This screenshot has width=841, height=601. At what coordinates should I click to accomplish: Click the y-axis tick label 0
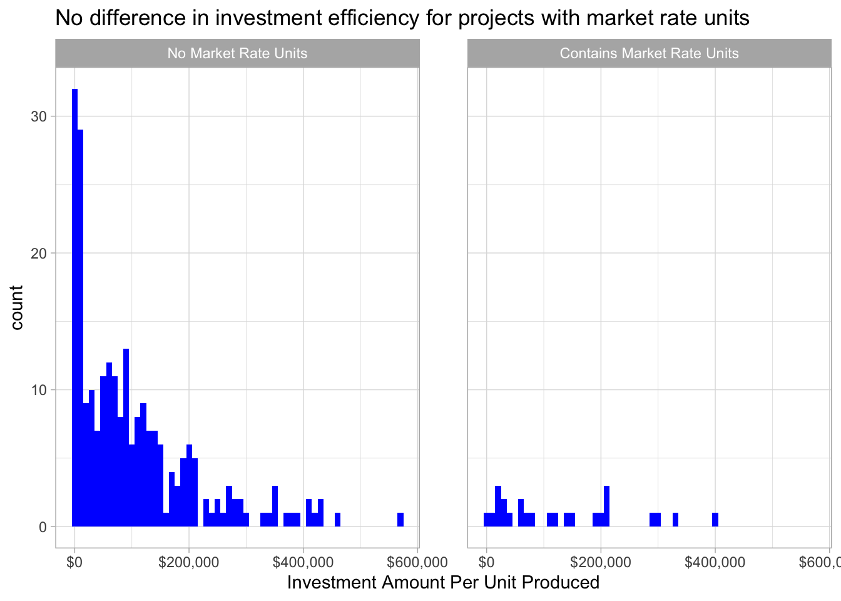(x=43, y=527)
